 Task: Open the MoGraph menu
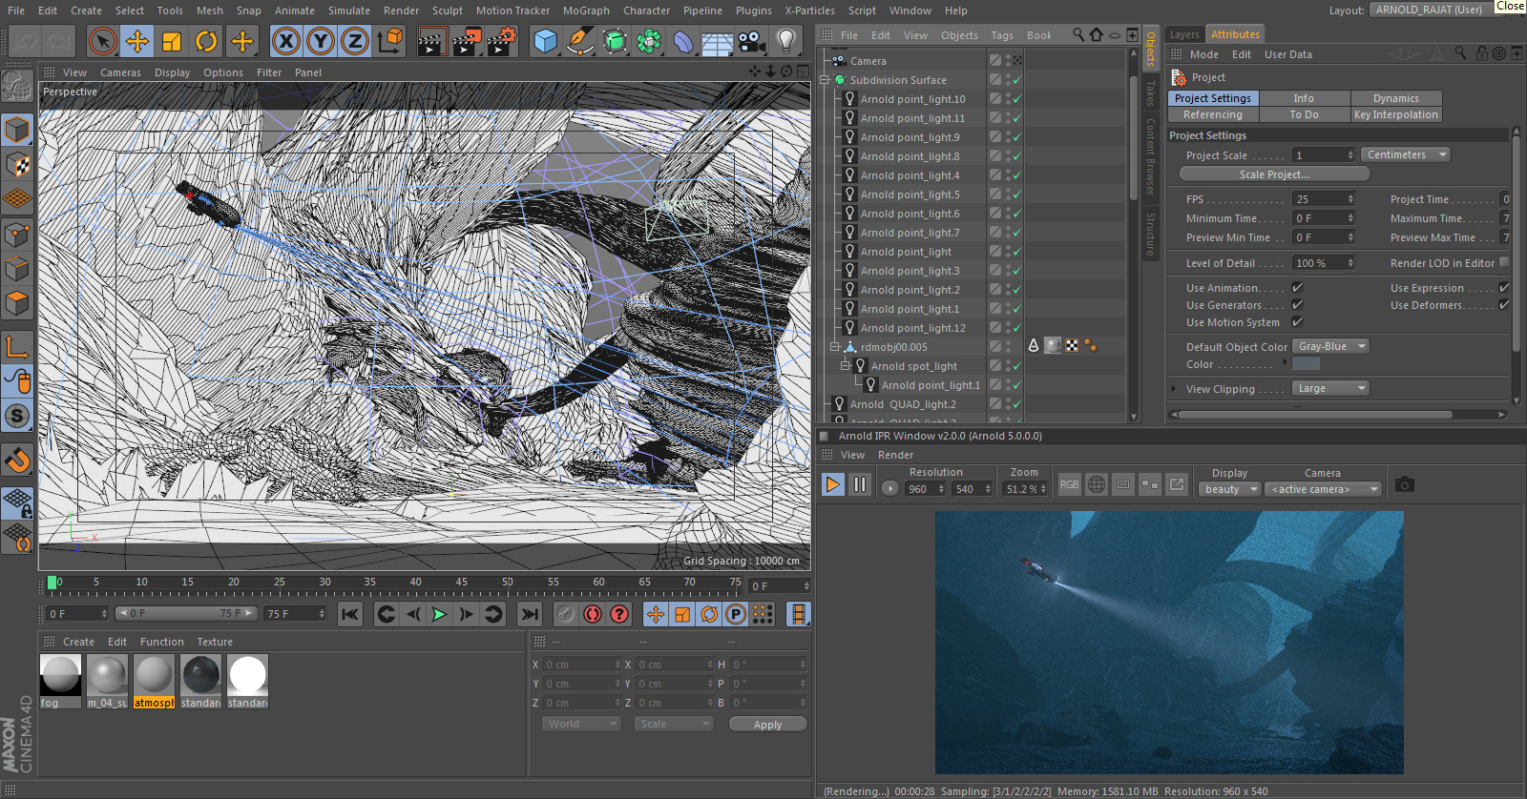[x=585, y=10]
